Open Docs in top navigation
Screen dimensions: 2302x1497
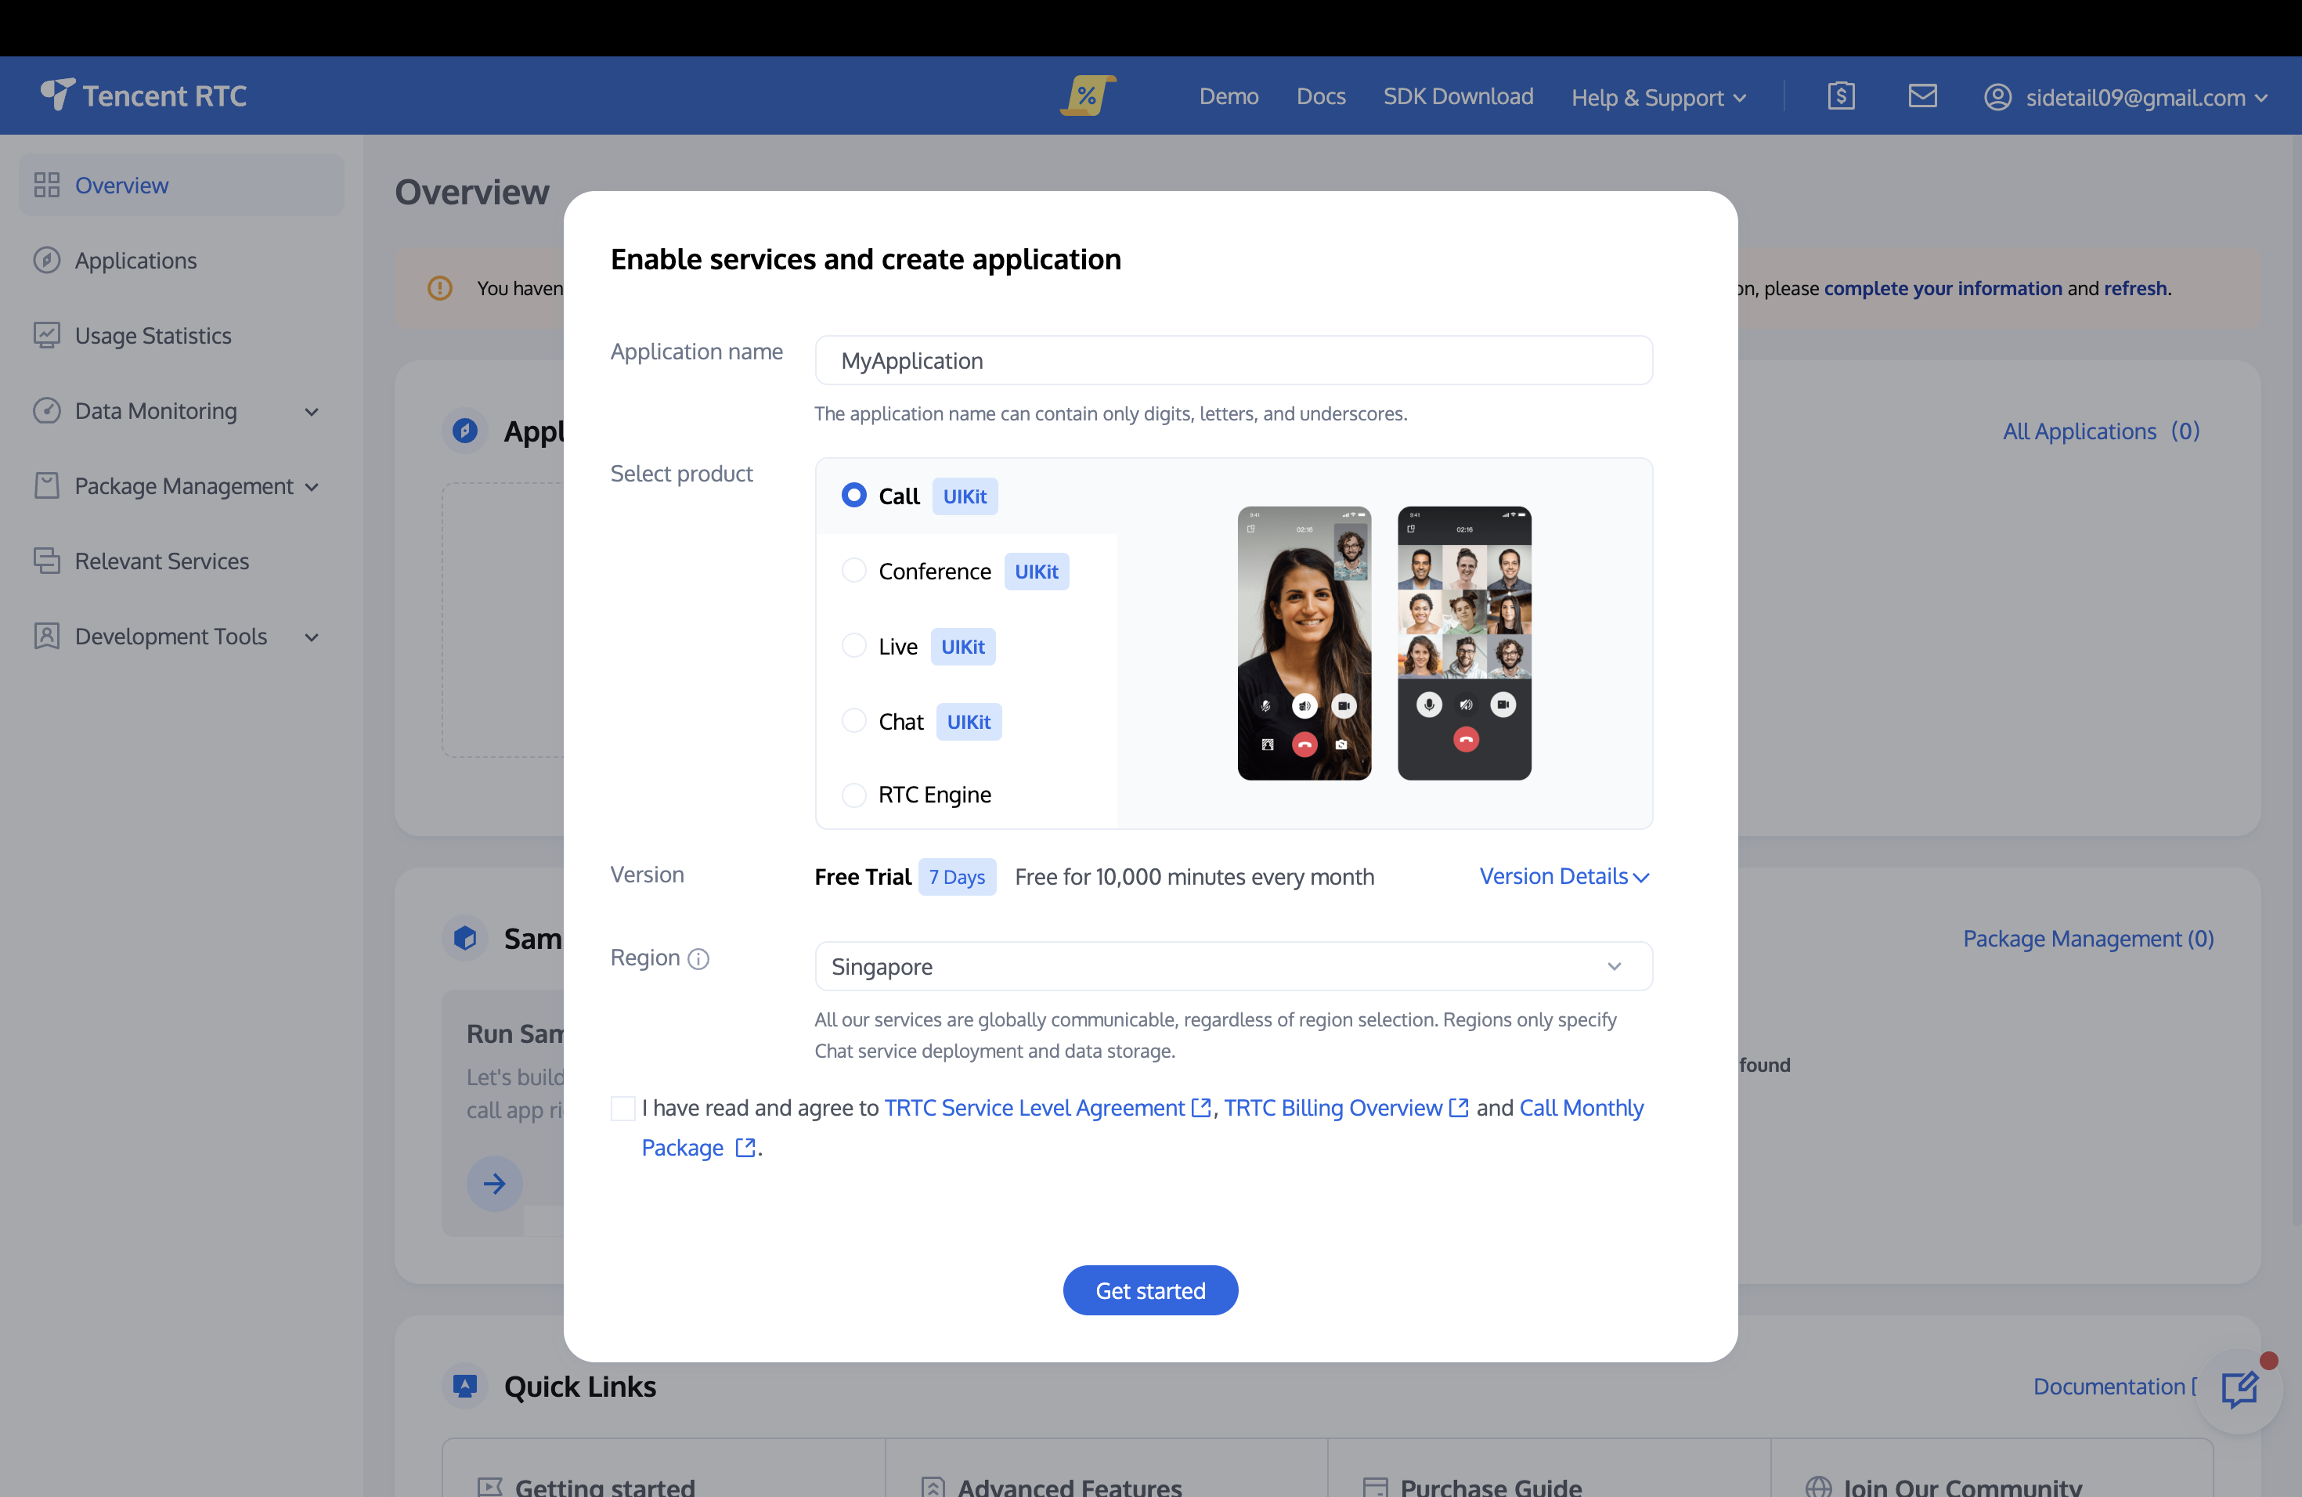click(x=1320, y=96)
